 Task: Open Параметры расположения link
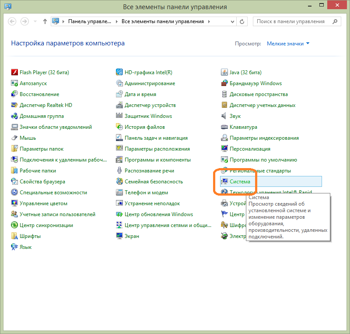[157, 149]
